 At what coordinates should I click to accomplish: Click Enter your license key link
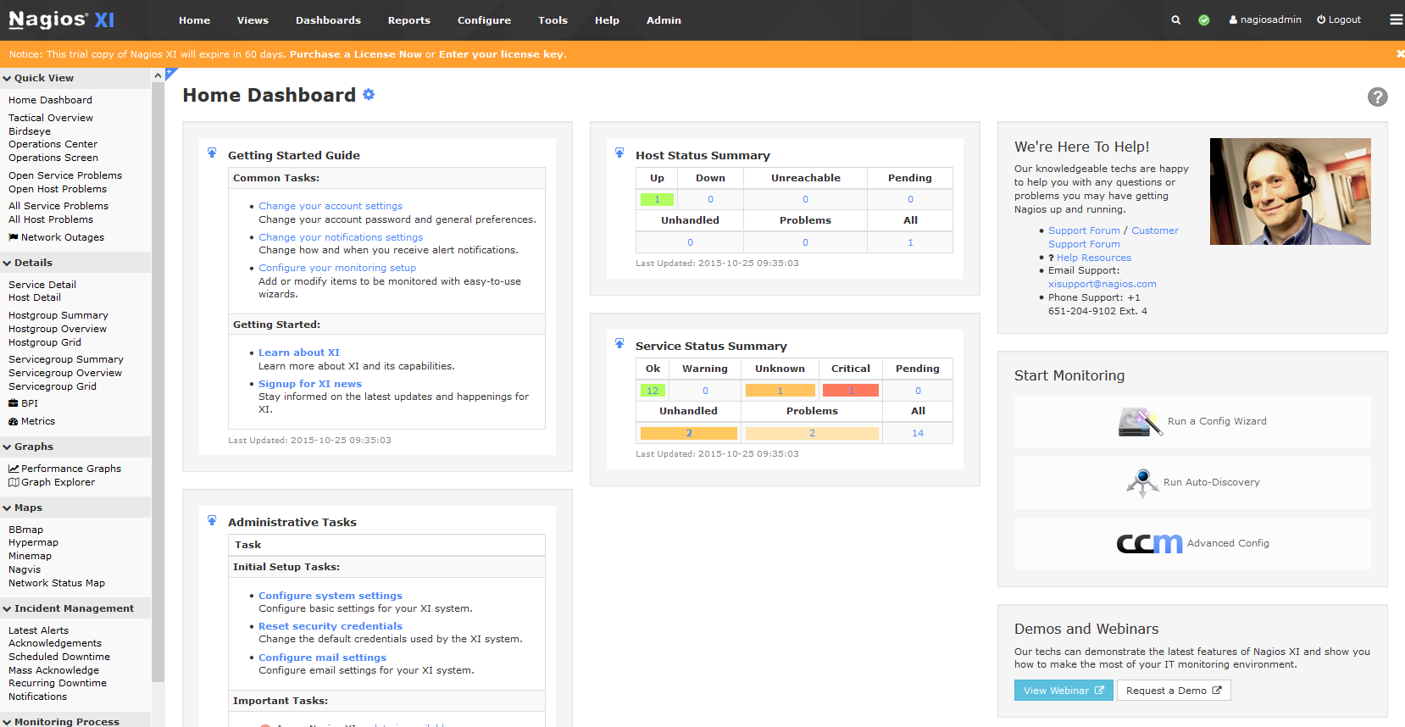click(x=501, y=54)
